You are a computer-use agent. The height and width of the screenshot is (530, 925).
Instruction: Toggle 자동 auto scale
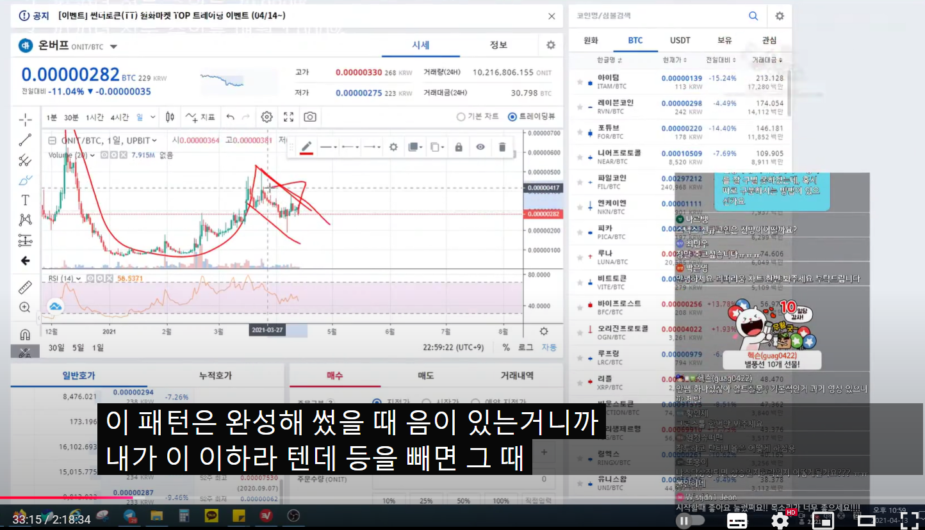coord(549,347)
